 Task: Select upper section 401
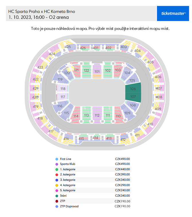(x=96, y=48)
